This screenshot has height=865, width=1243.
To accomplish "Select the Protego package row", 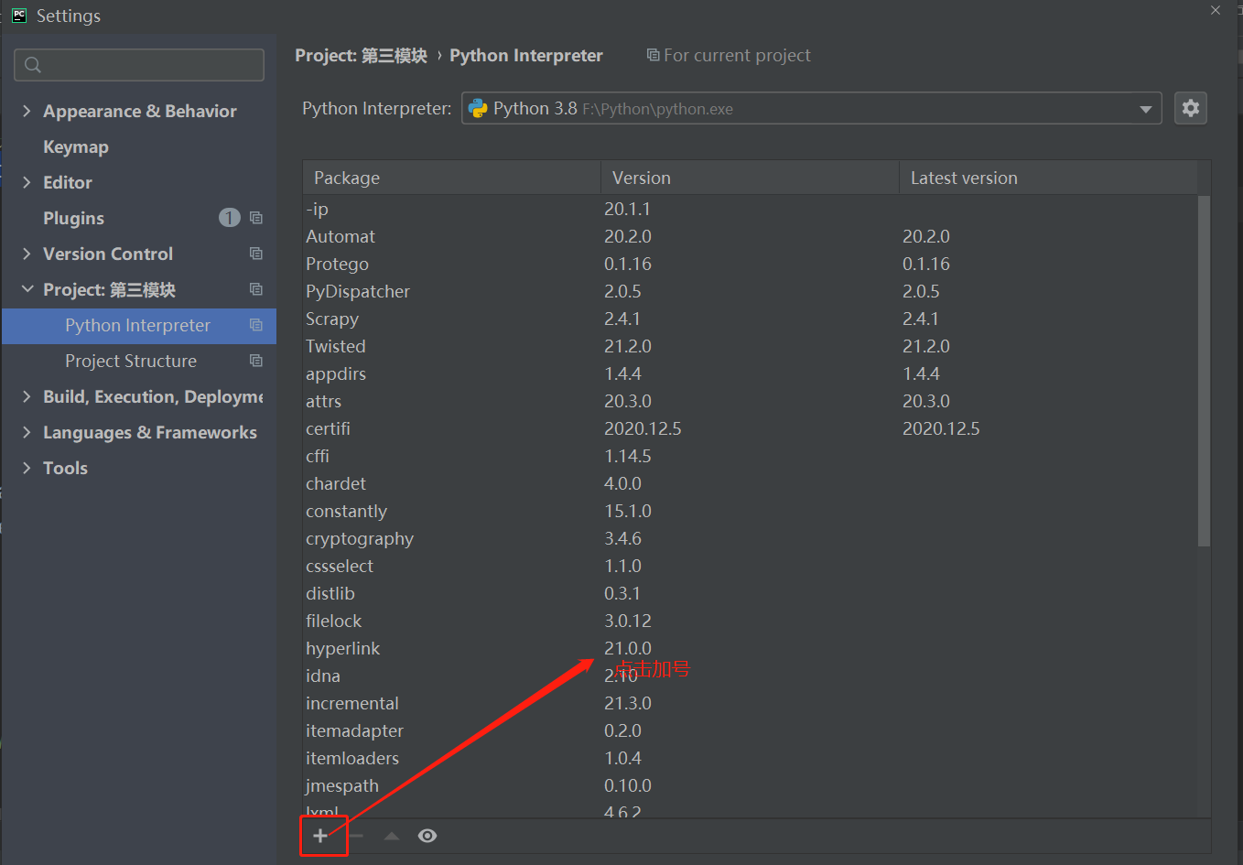I will (750, 264).
